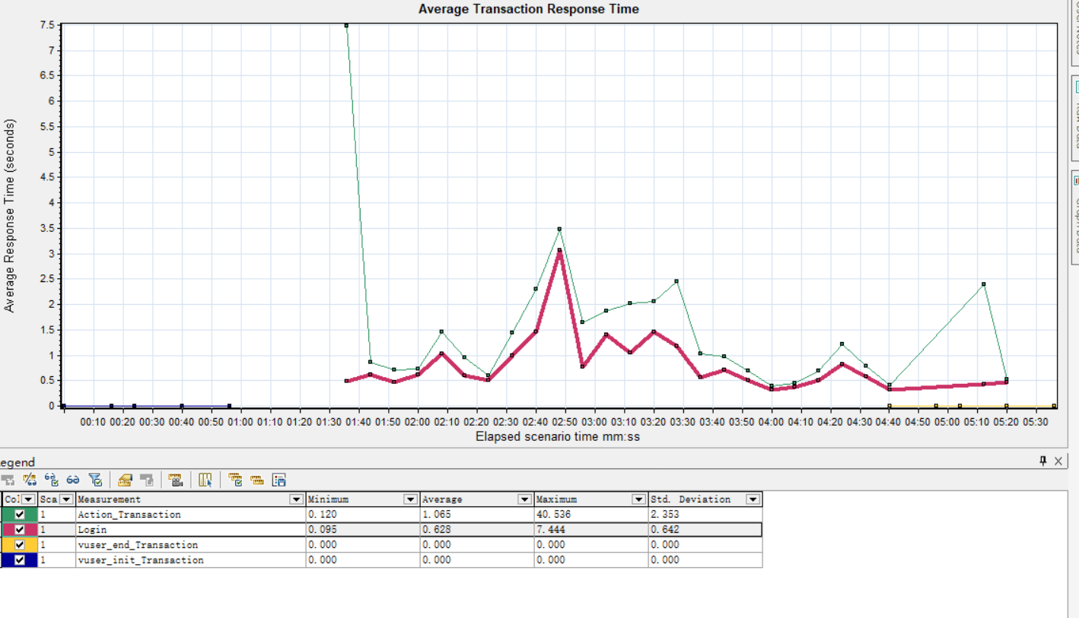Click the Action_Transaction point at 7.5 seconds
Viewport: 1079px width, 618px height.
point(346,25)
